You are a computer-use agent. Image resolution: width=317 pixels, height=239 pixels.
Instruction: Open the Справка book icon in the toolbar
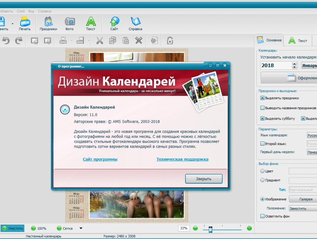(x=136, y=21)
